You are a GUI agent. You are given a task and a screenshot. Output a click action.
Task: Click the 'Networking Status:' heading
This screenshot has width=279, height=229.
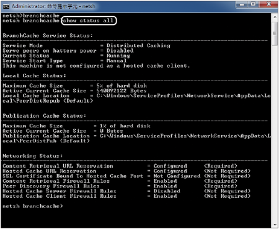tap(33, 156)
